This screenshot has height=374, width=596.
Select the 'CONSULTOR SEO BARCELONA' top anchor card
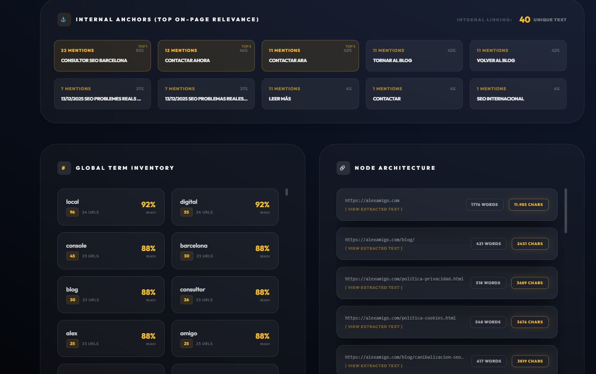pyautogui.click(x=102, y=56)
